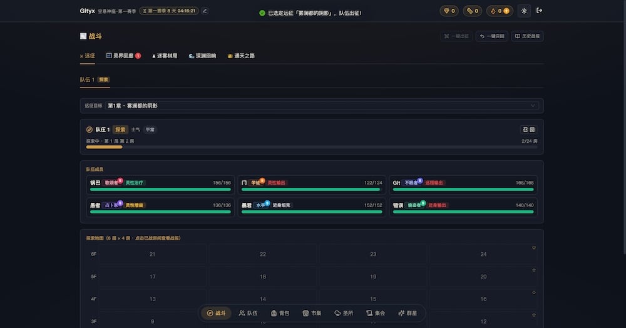Click room 24 boss room
Viewport: 626px width, 328px height.
(x=483, y=254)
